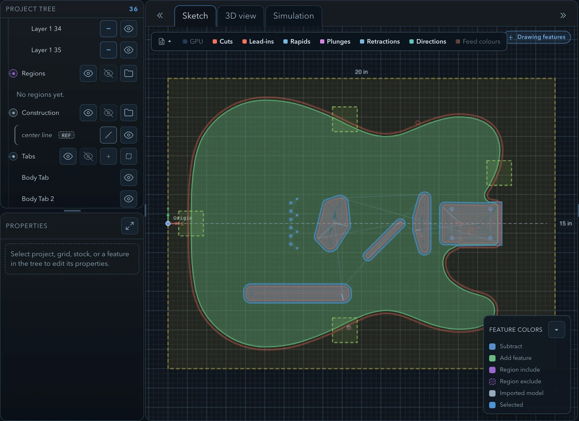Click the line icon for center line
This screenshot has height=421, width=579.
pyautogui.click(x=108, y=135)
